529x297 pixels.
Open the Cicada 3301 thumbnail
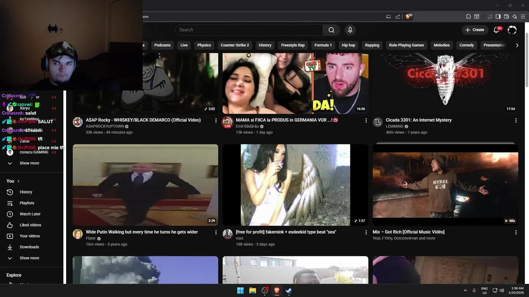(445, 83)
